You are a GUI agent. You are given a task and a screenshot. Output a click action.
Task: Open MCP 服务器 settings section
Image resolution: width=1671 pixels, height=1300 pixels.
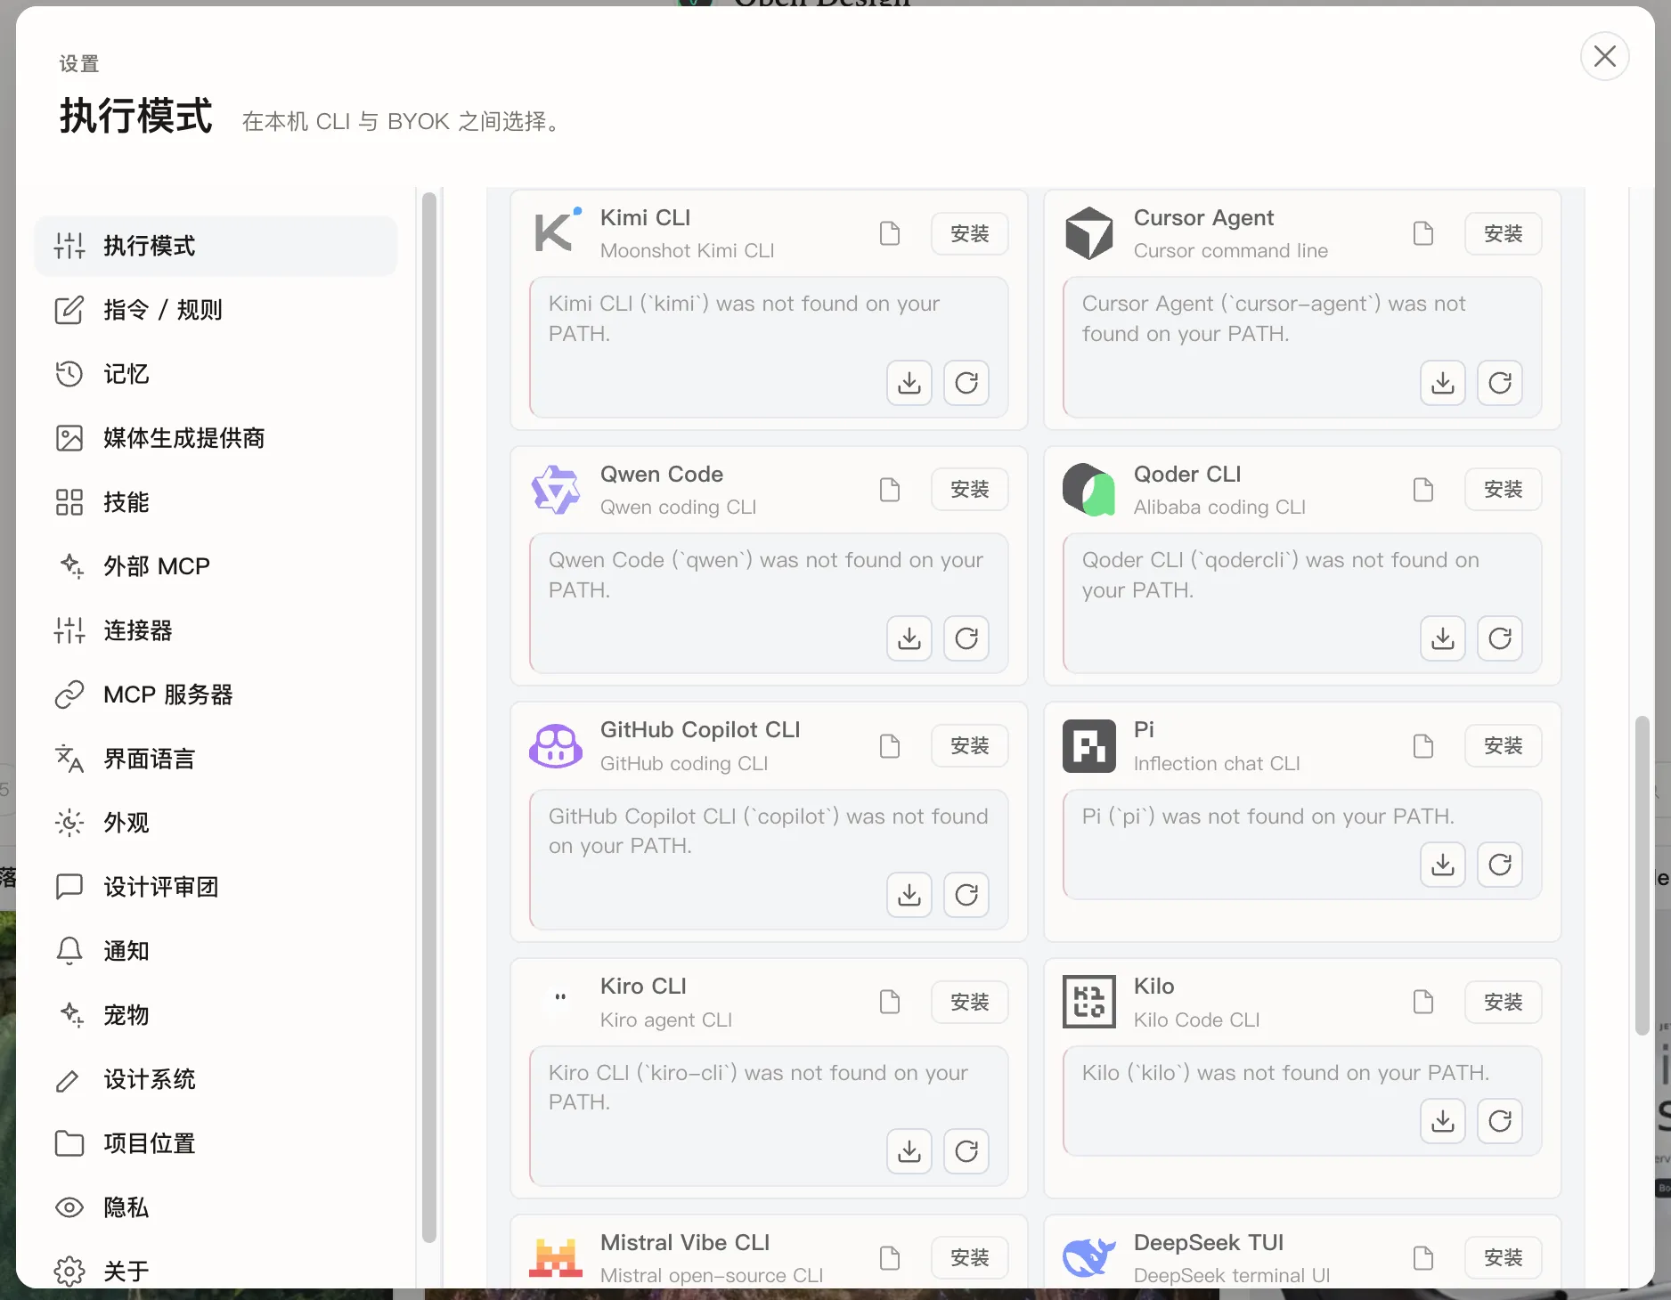pos(216,695)
